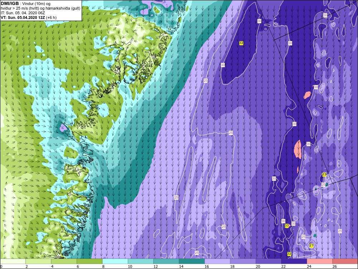Pick the 2–4 m/s light green scale swatch

[38, 261]
